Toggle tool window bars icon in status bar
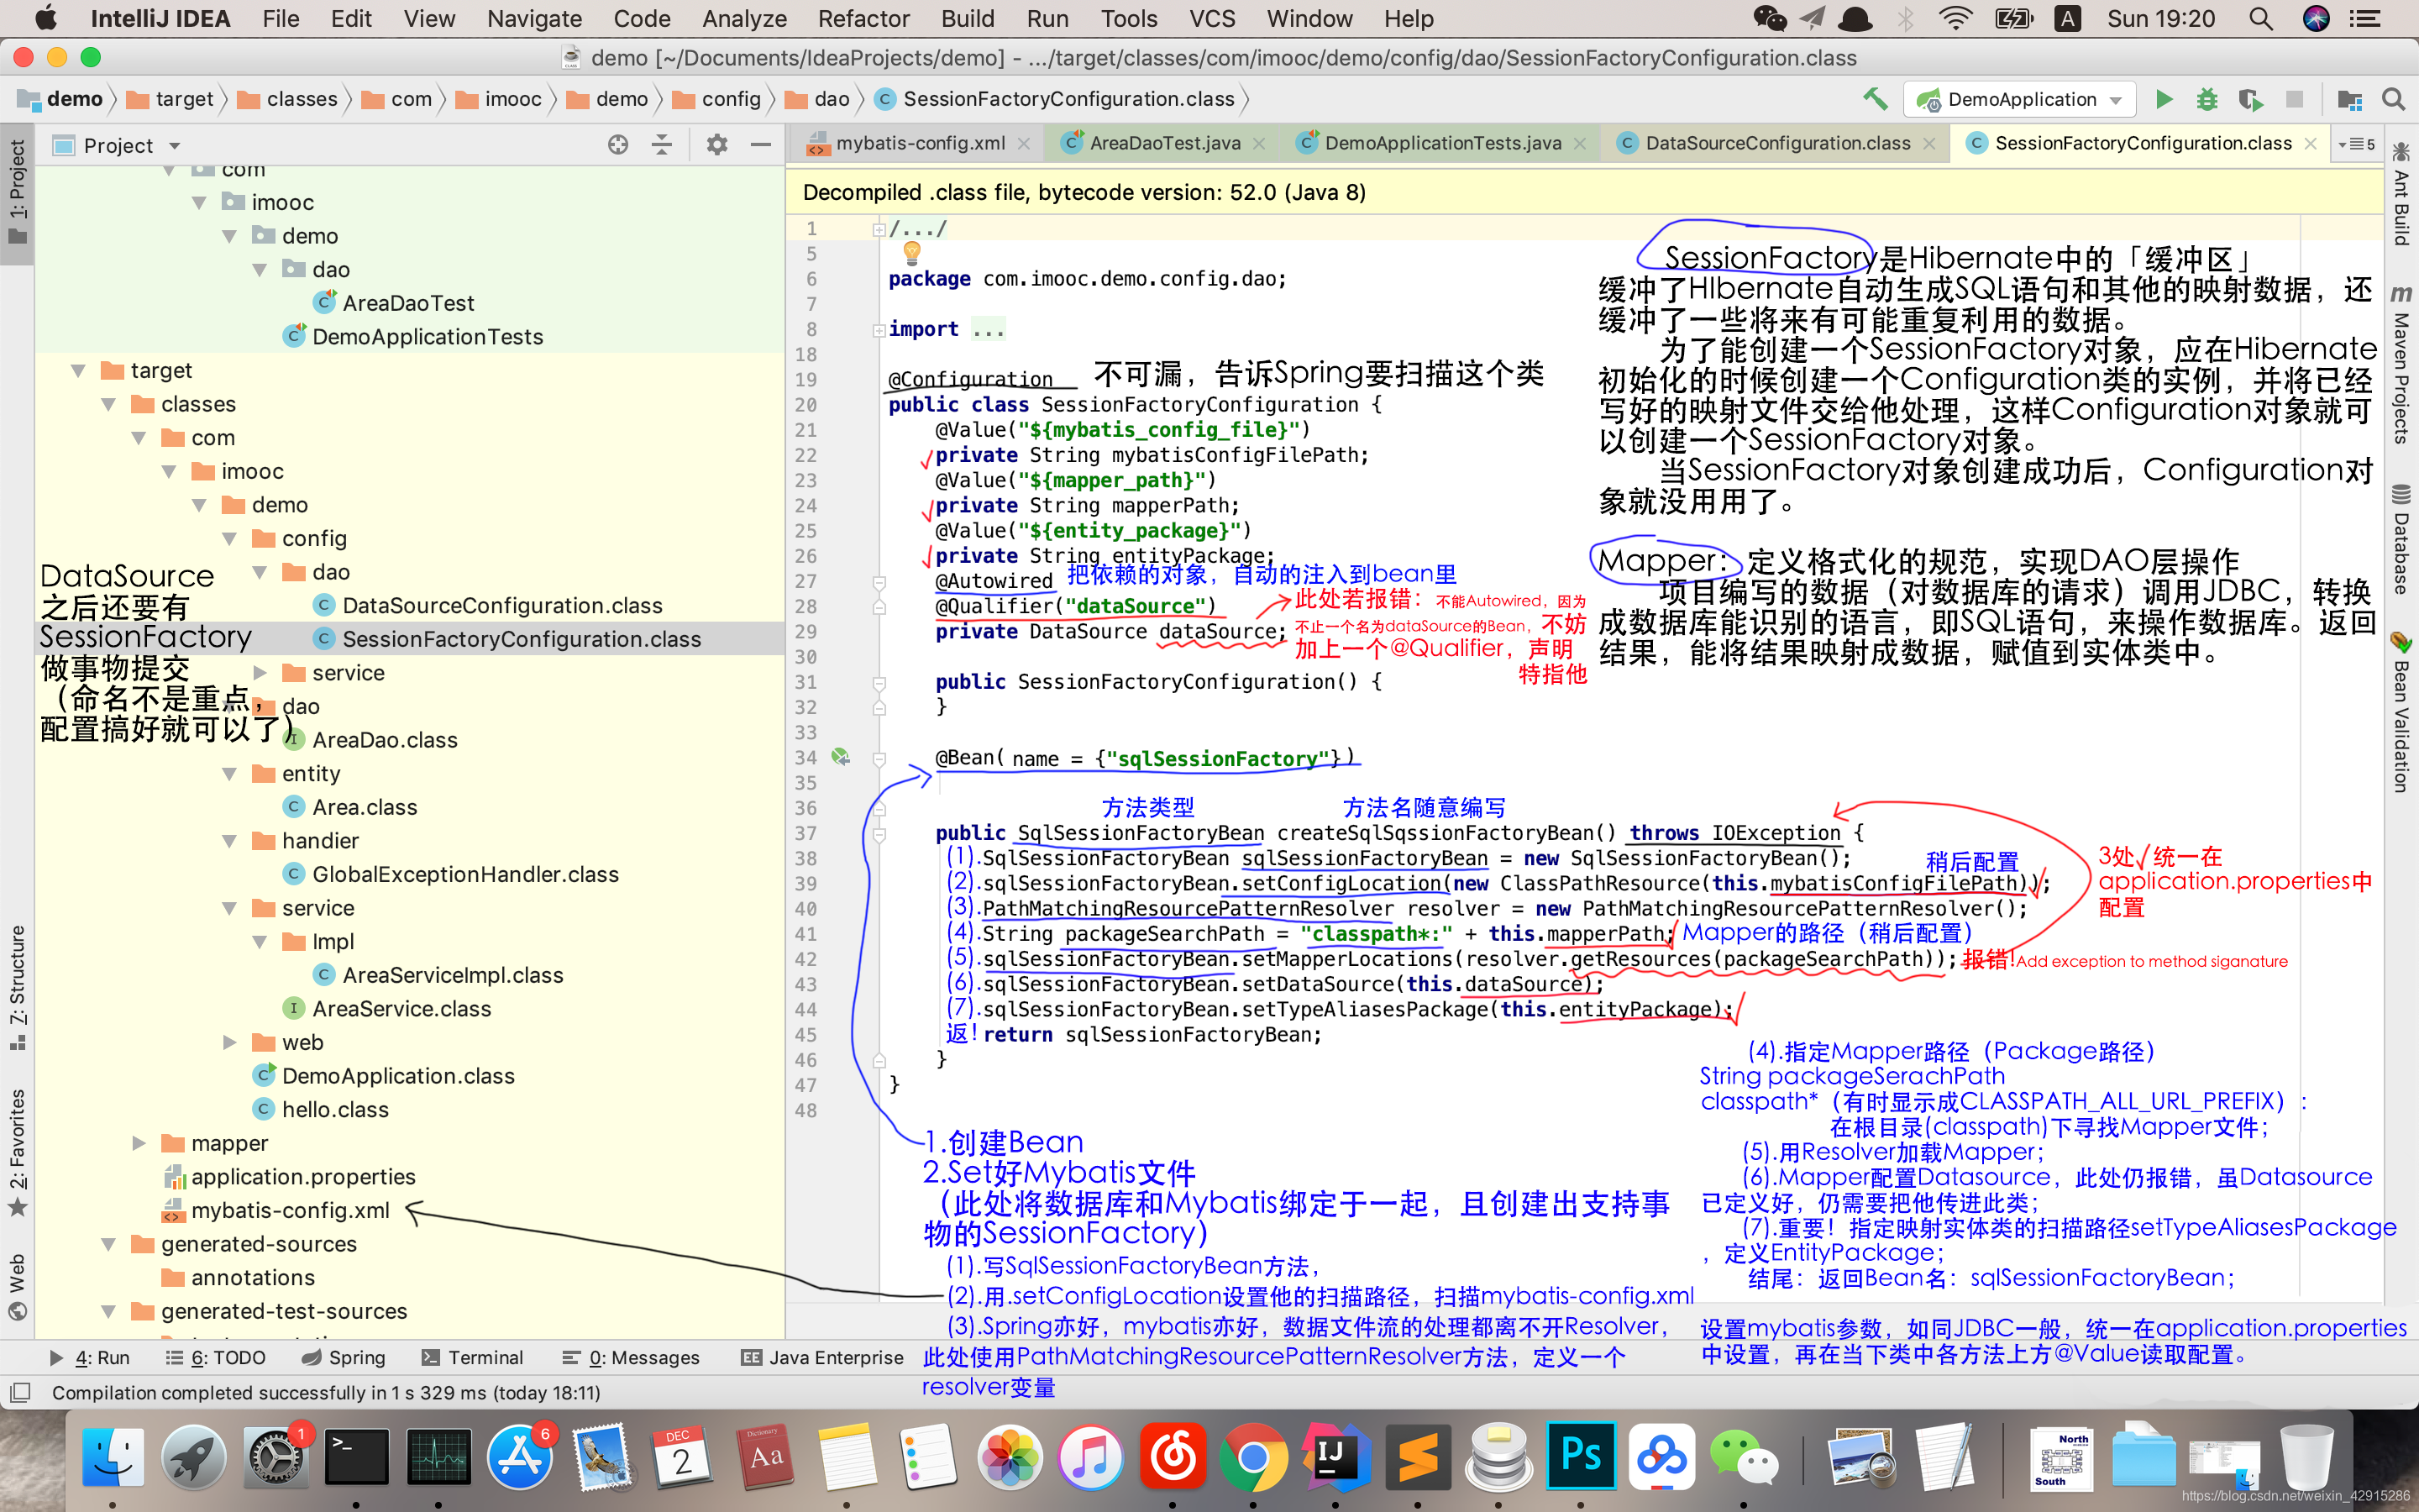The image size is (2419, 1512). (20, 1392)
